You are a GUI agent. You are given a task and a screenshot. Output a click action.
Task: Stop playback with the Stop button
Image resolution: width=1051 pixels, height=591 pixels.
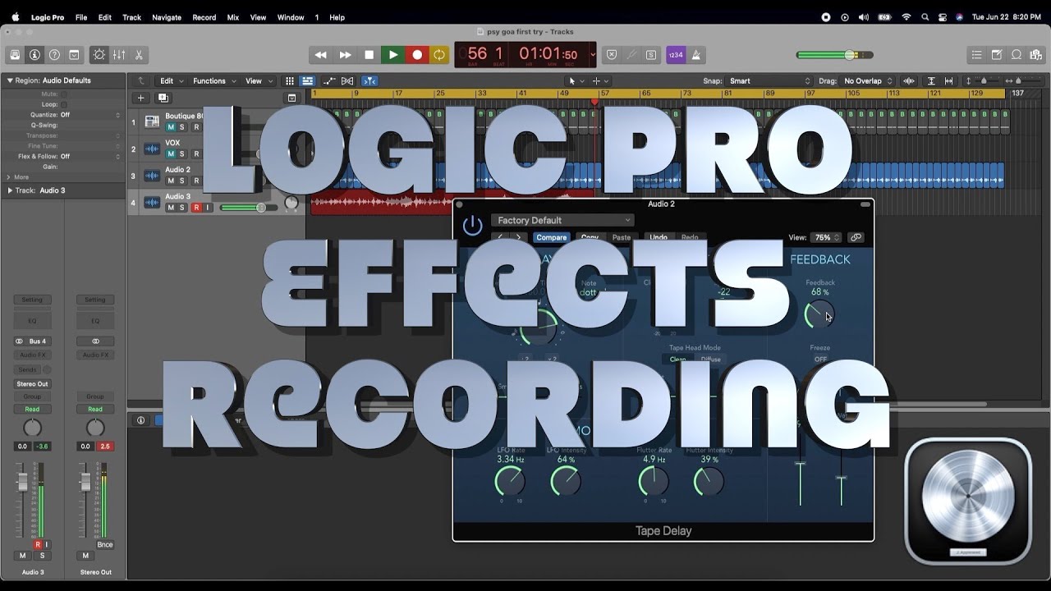(x=369, y=55)
